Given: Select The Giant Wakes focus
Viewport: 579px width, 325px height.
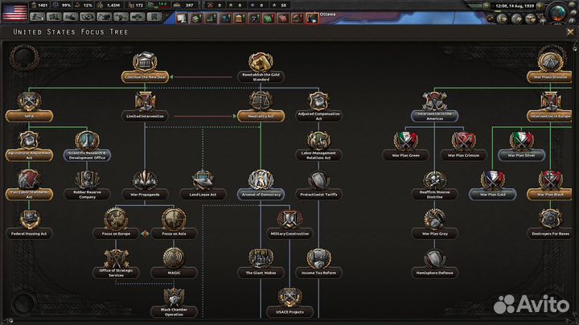Looking at the screenshot, I should tap(261, 264).
